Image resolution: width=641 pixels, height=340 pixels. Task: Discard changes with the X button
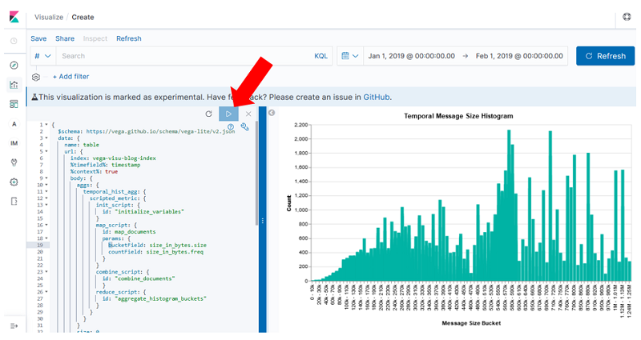click(x=248, y=114)
